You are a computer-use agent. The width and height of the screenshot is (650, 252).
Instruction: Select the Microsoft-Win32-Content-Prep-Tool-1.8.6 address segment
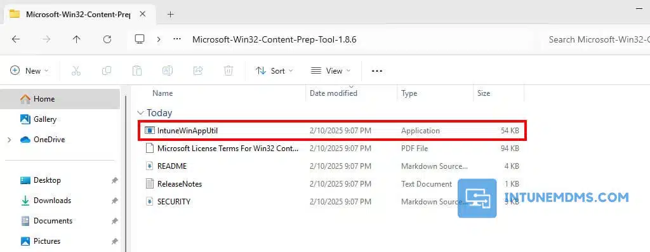274,40
